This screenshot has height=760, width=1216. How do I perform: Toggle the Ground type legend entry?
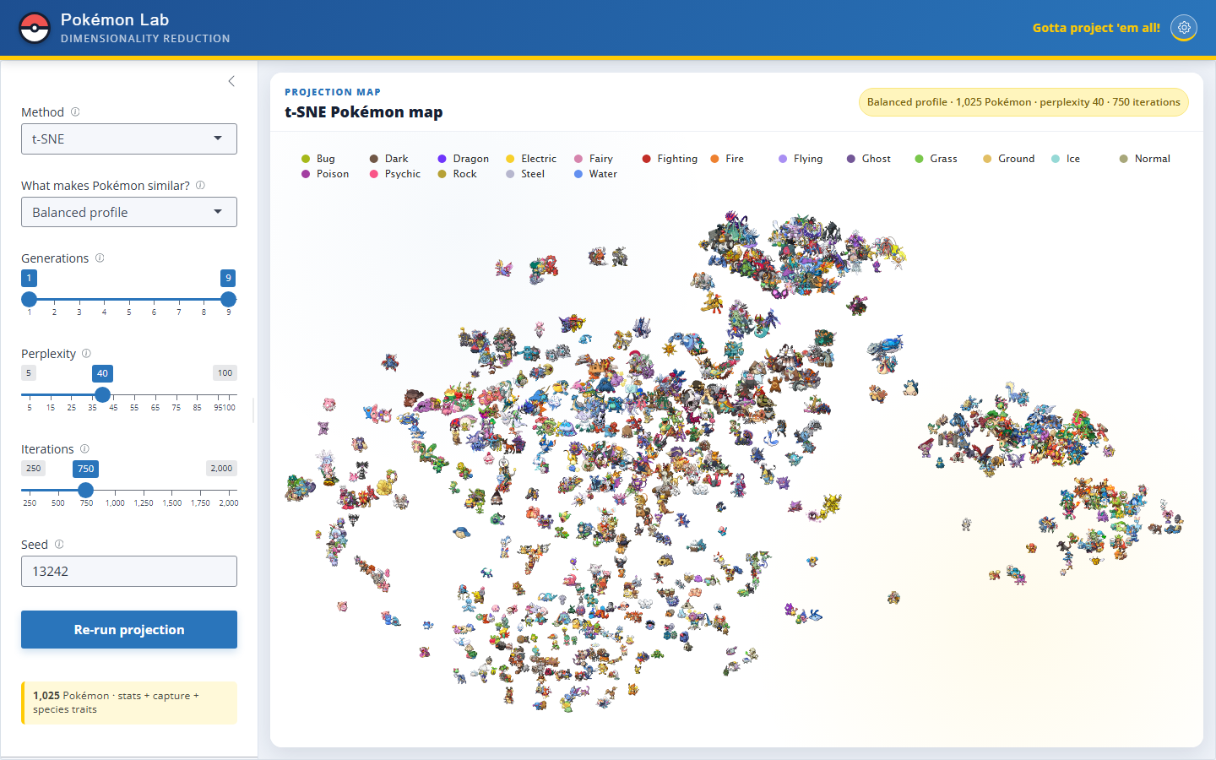coord(1009,159)
